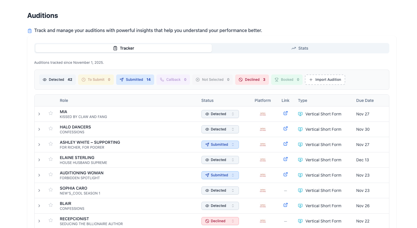Click the Vertical Short Form icon on HALO DANCERS row
Screen dimensions: 417x228
point(300,129)
